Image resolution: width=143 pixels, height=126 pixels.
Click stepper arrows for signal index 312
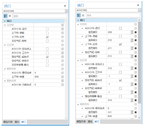[132, 68]
